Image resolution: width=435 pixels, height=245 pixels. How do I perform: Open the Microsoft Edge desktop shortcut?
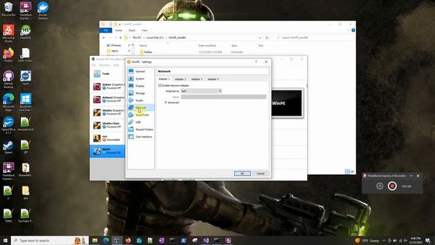point(8,103)
